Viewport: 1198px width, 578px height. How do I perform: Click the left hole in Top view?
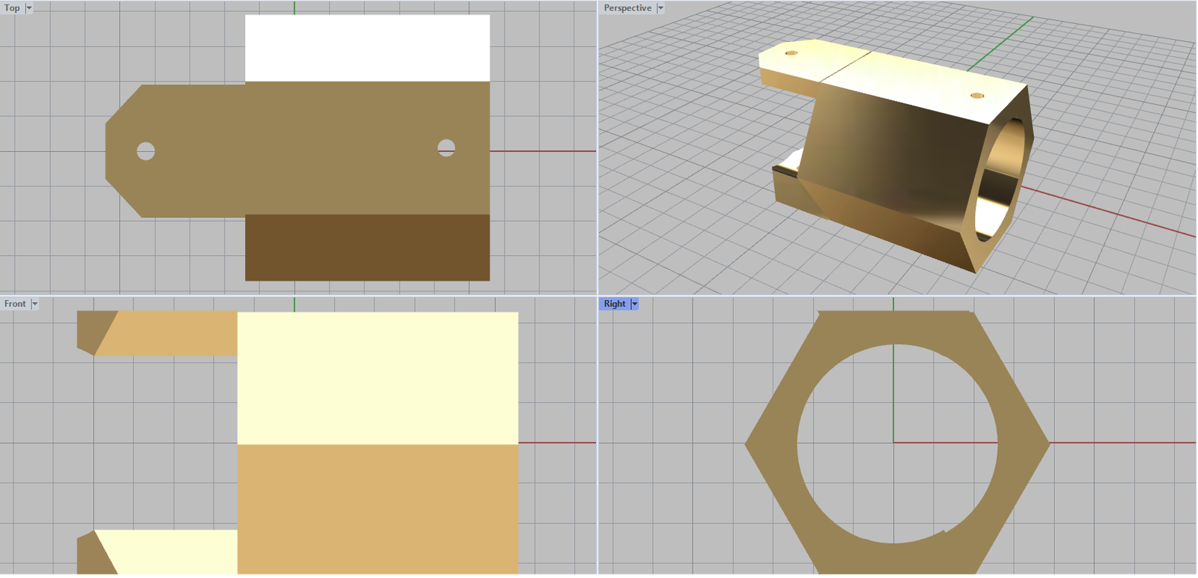pos(146,151)
